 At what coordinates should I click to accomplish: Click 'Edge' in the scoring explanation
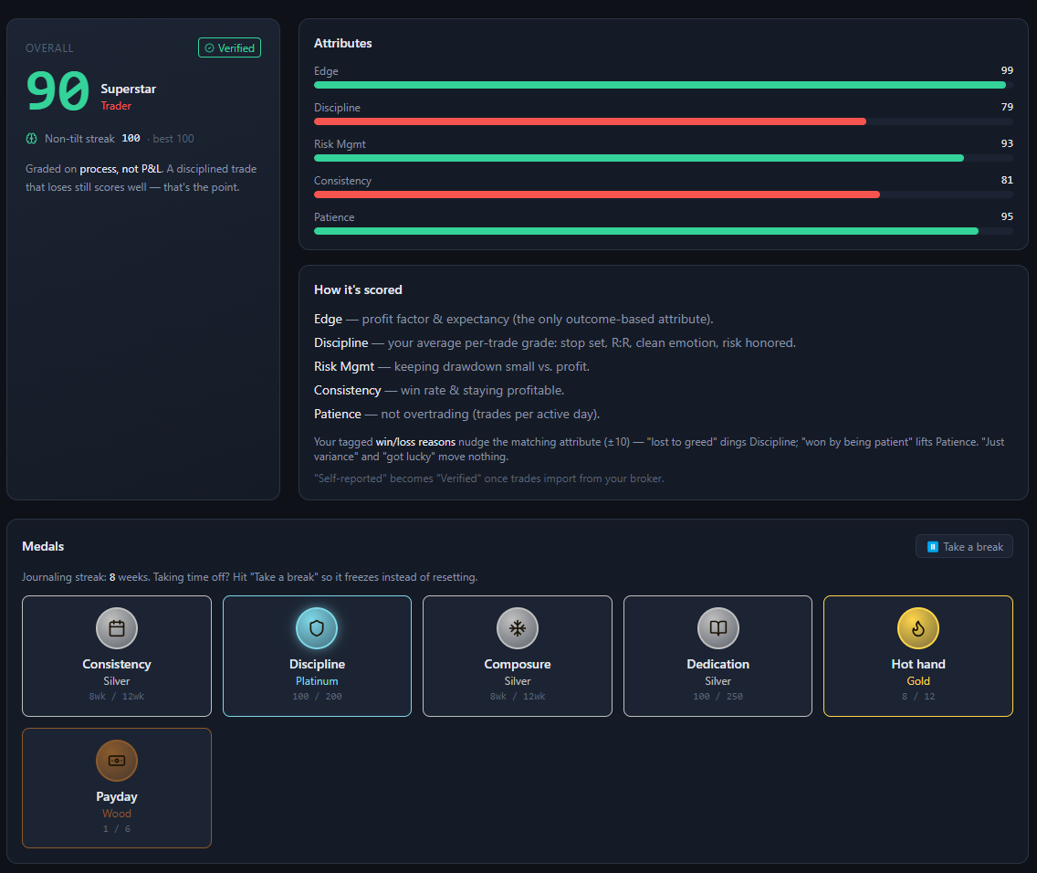coord(328,319)
